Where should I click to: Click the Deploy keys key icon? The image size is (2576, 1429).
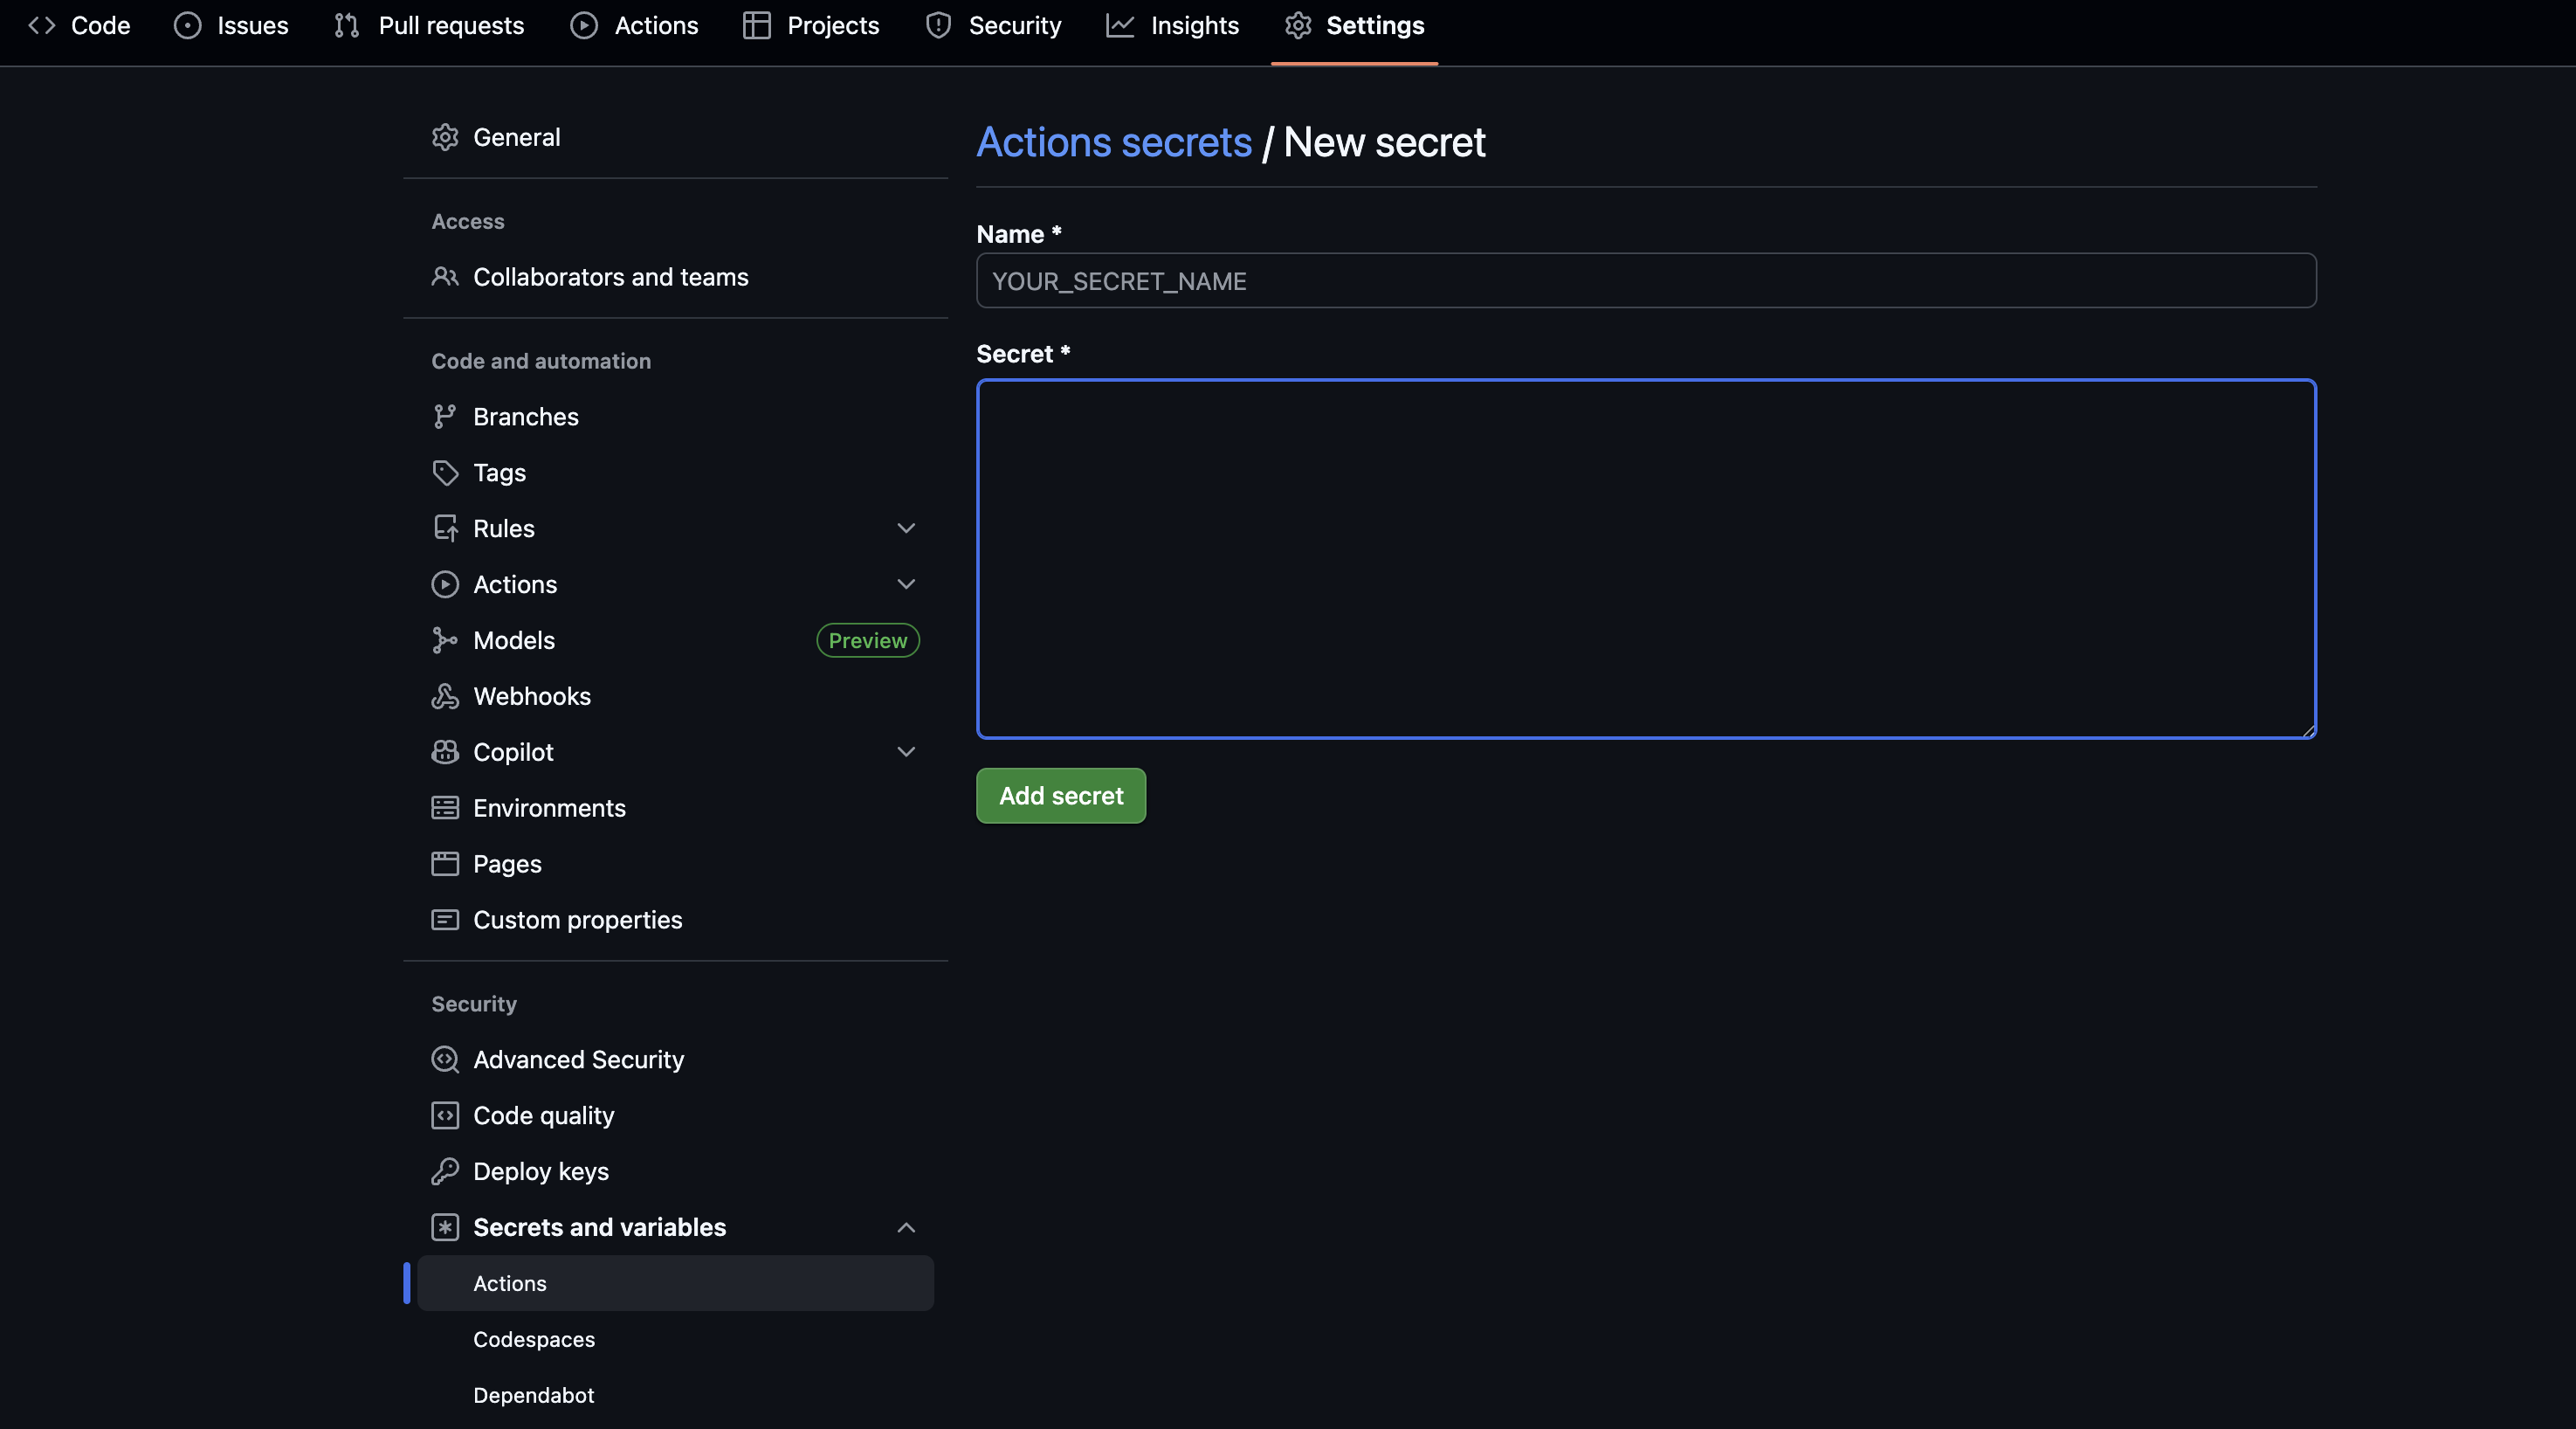point(445,1171)
